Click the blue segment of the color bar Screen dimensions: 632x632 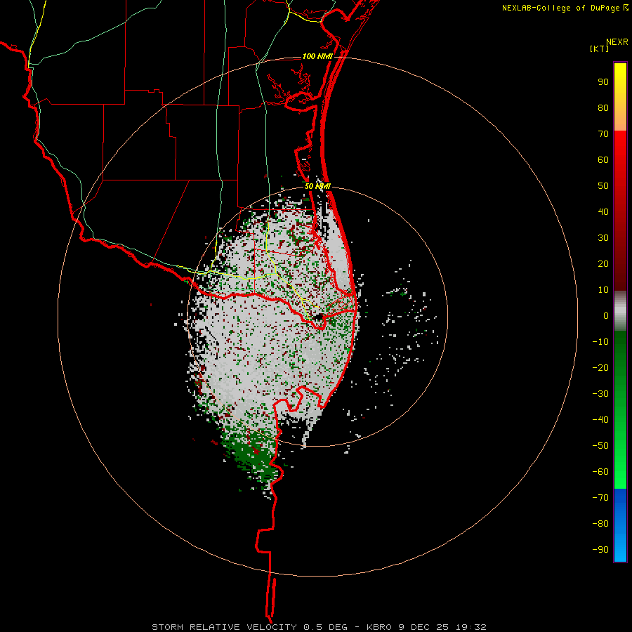tap(620, 525)
